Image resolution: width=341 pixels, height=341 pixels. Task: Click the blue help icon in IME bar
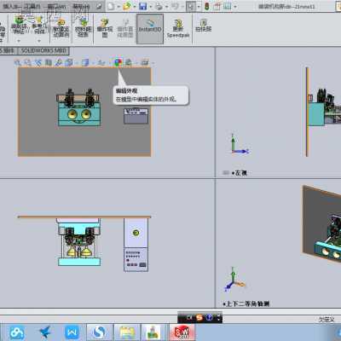pos(210,317)
